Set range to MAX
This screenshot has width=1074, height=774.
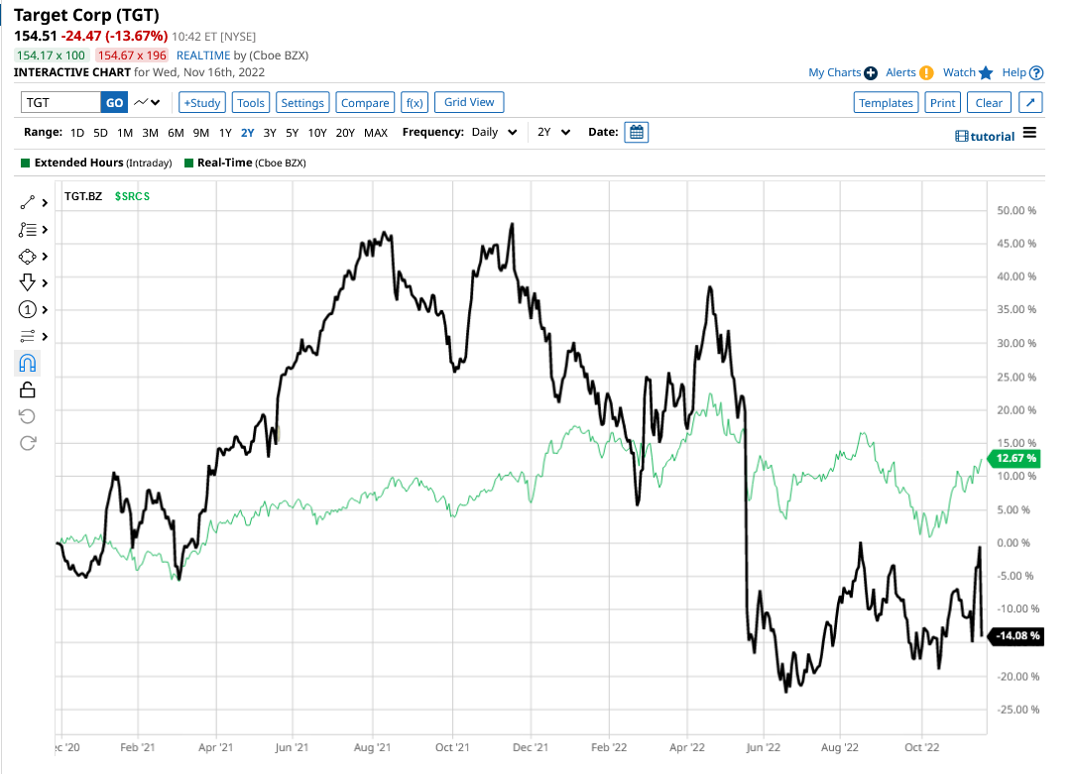coord(375,133)
